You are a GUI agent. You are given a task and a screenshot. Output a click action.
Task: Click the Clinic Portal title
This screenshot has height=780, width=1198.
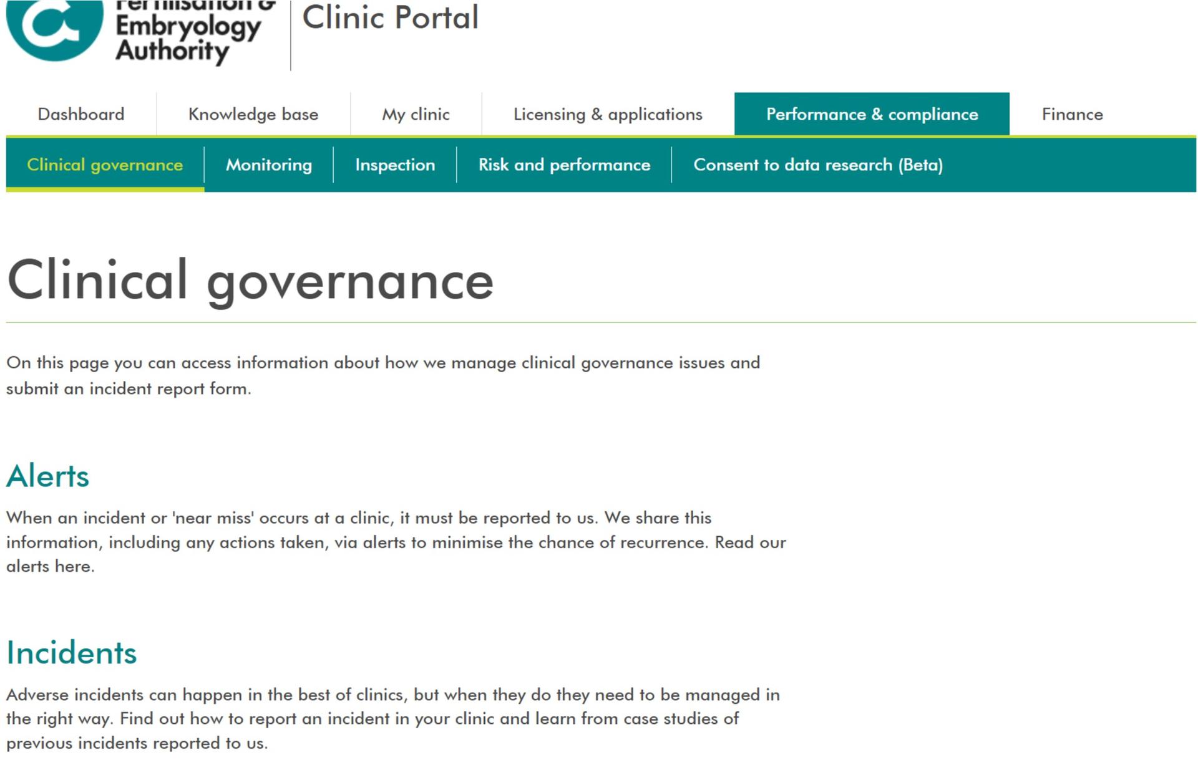391,17
